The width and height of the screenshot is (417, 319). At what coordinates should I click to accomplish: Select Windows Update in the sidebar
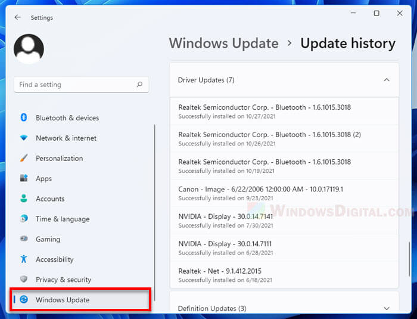point(80,299)
